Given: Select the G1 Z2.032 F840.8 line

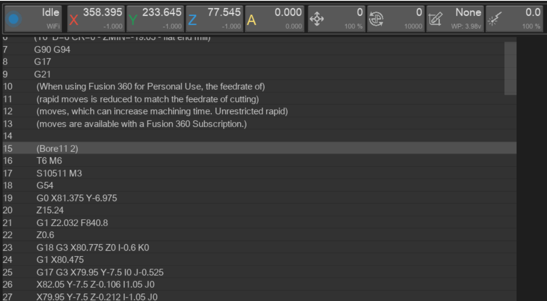Looking at the screenshot, I should 72,223.
